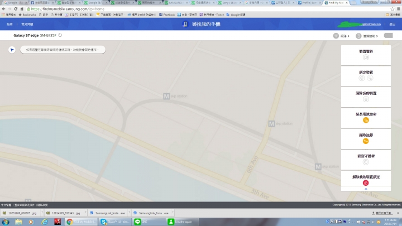Collapse the feature panel with the blue up arrow
The width and height of the screenshot is (402, 226).
366,189
